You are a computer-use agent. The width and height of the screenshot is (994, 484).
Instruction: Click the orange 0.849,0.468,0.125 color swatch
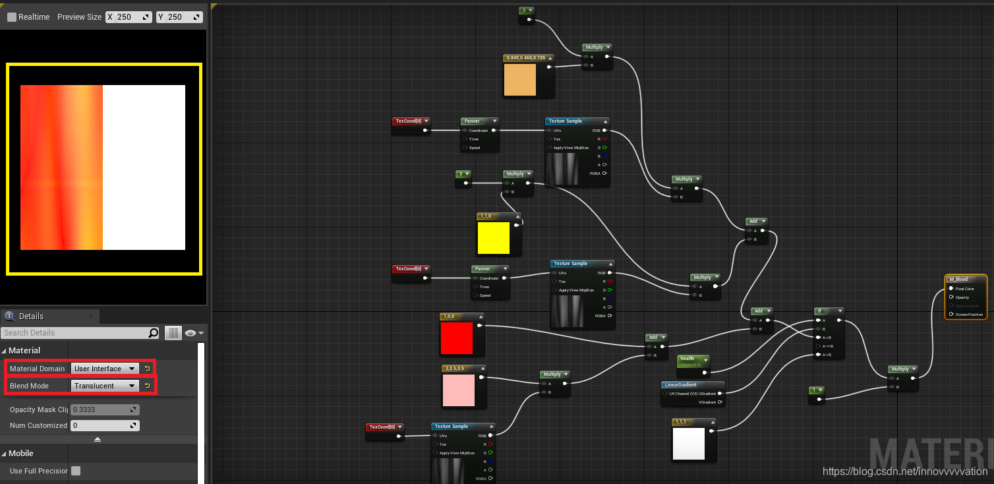click(520, 80)
